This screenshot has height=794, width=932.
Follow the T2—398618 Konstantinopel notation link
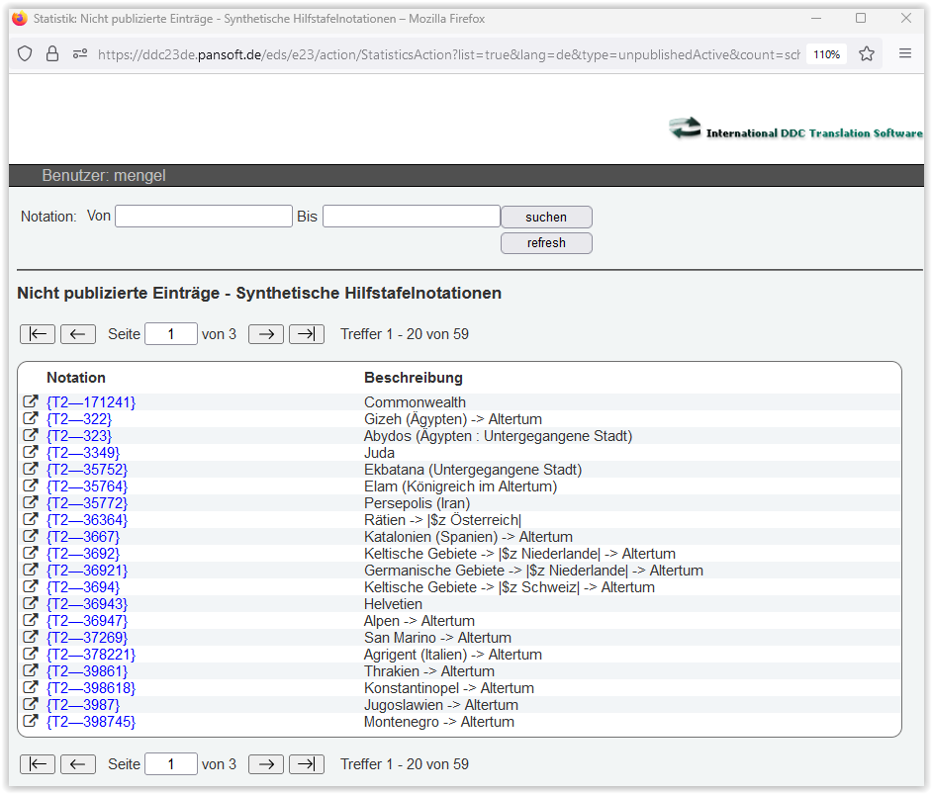[x=91, y=688]
